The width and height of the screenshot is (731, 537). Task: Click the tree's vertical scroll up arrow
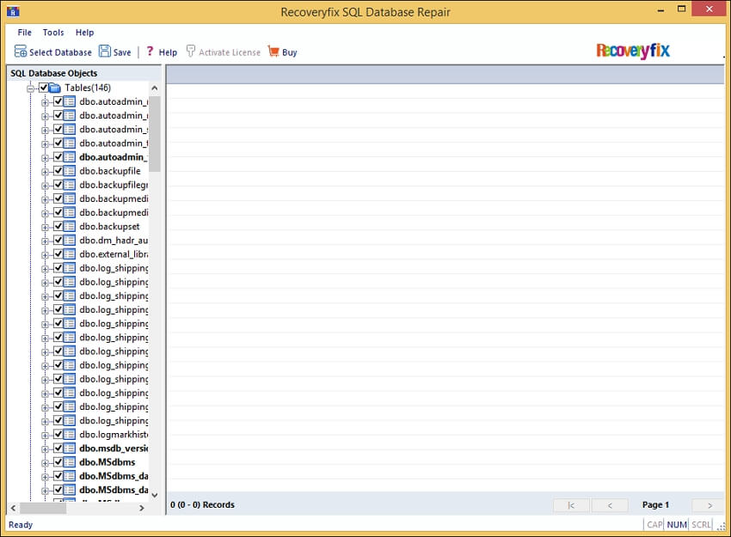(155, 88)
